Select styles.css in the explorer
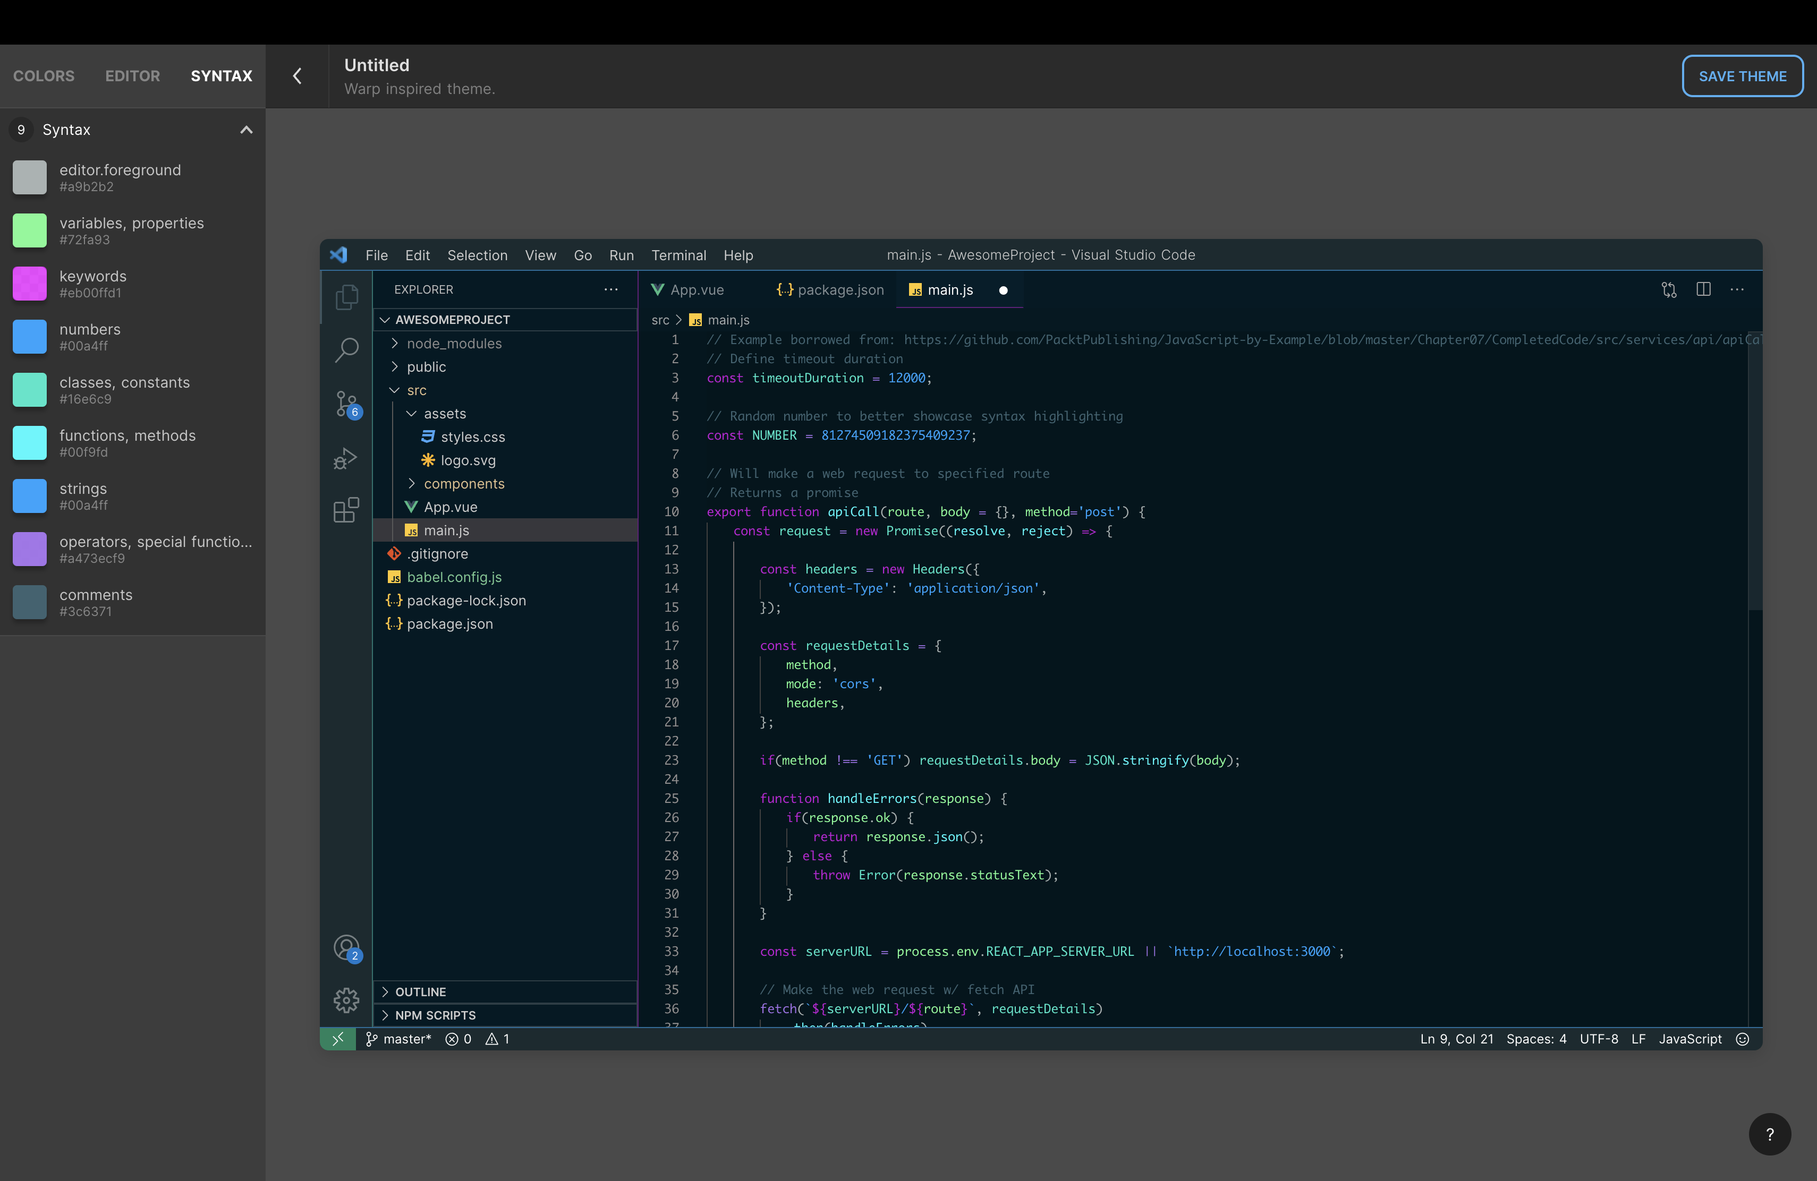1817x1181 pixels. point(472,437)
